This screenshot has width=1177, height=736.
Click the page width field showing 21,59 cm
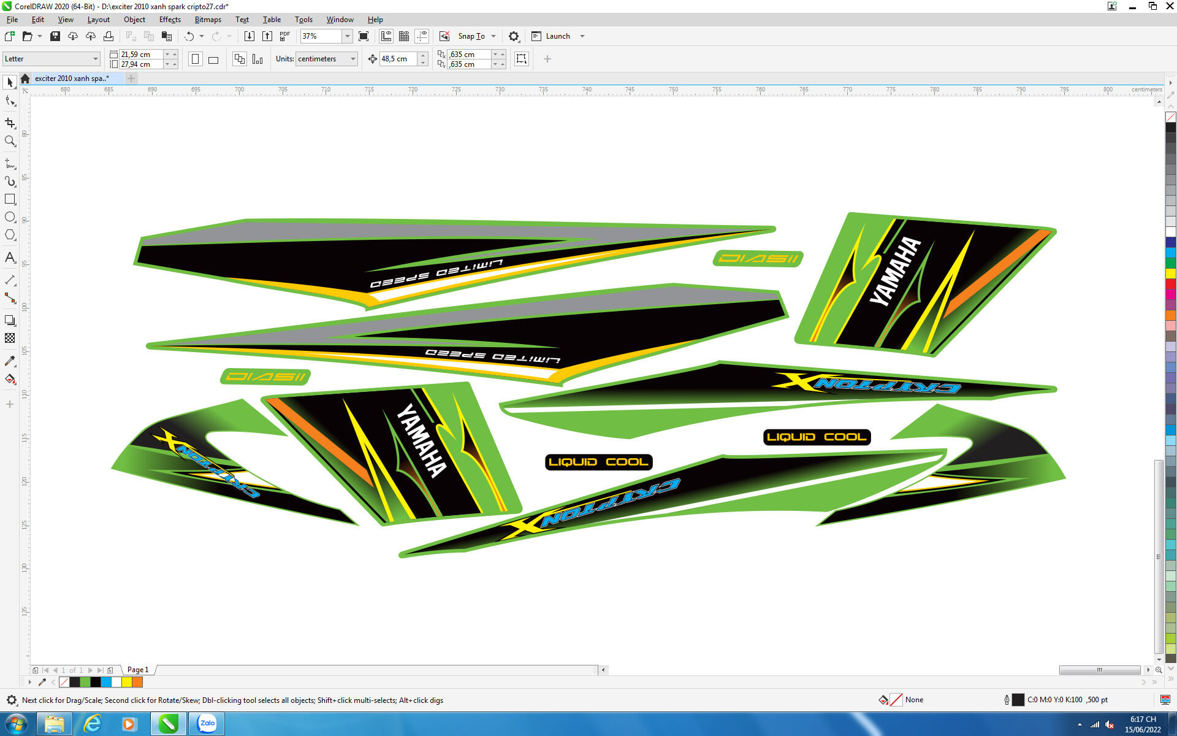click(141, 54)
